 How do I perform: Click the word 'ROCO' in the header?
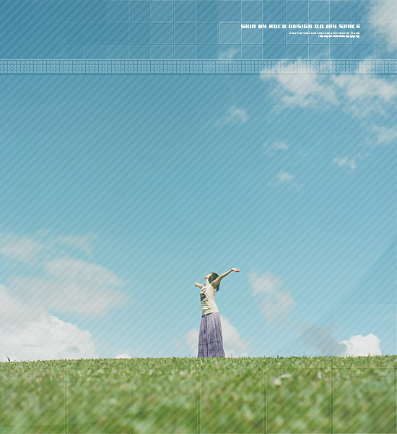(278, 26)
